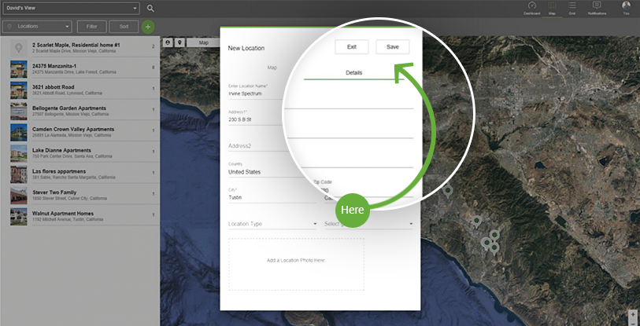The width and height of the screenshot is (640, 326).
Task: Open the Grid view icon
Action: tap(572, 8)
